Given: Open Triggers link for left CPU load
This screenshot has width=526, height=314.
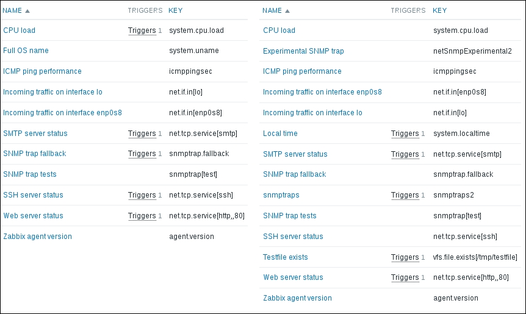Looking at the screenshot, I should (x=142, y=30).
